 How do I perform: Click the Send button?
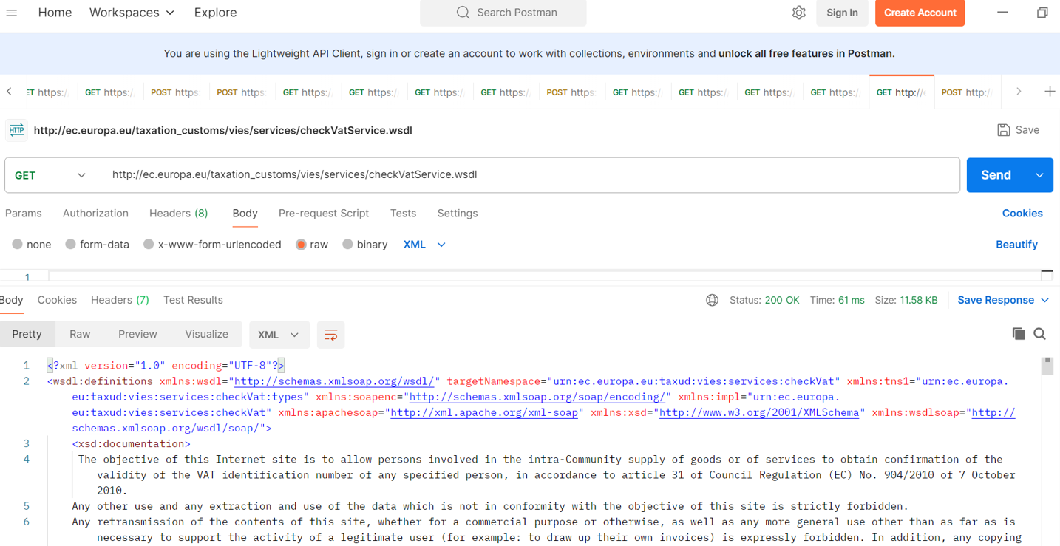tap(995, 175)
